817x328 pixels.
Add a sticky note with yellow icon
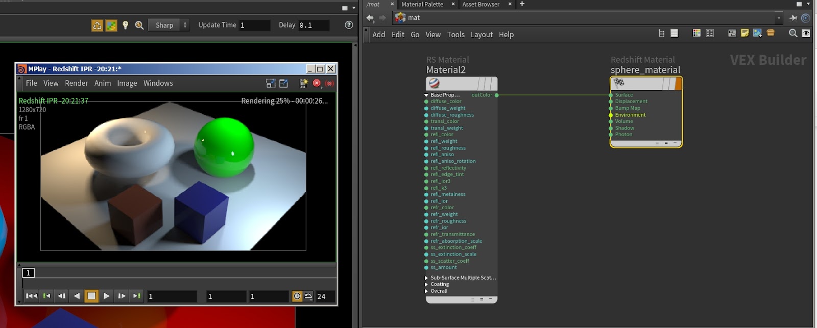[744, 33]
